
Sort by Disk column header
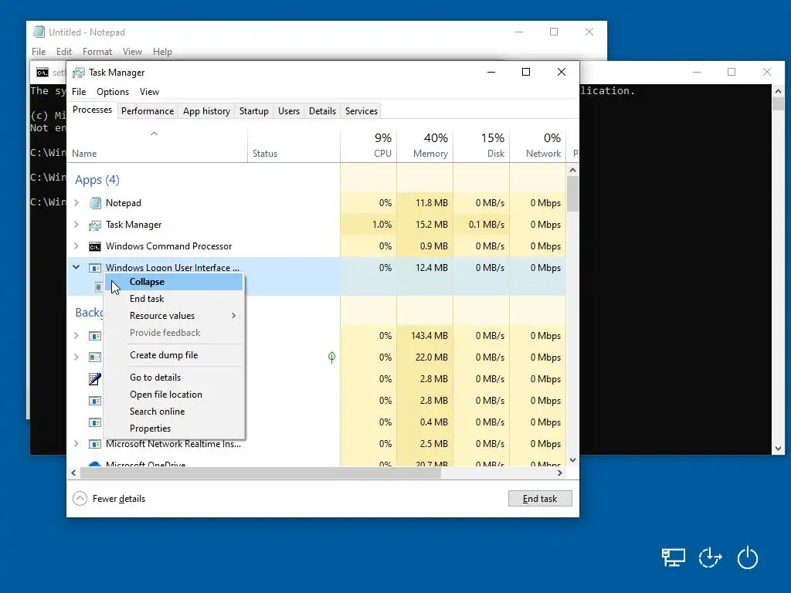[x=481, y=146]
